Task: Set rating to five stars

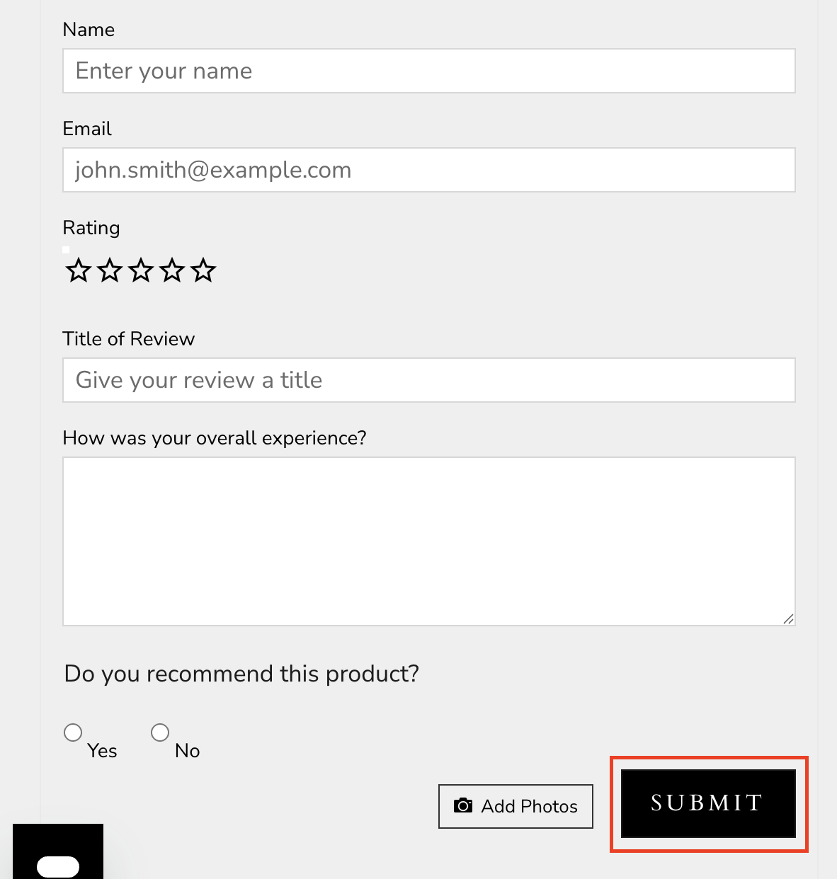Action: coord(203,270)
